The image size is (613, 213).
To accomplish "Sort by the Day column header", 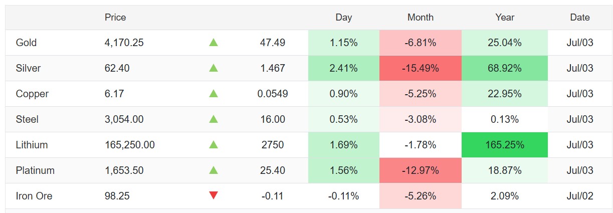I will point(344,17).
